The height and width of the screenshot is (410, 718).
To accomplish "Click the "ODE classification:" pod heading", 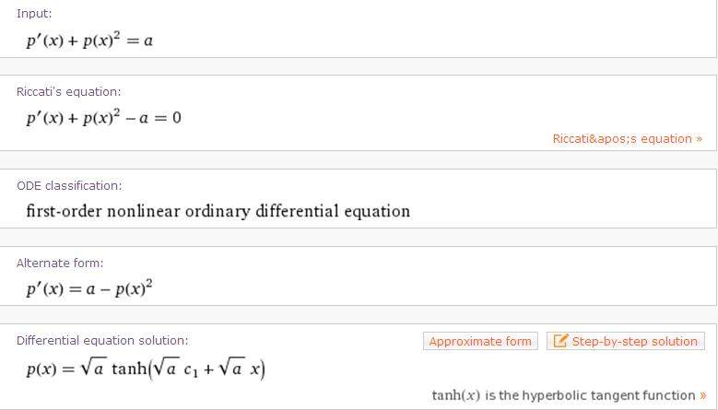I will [x=69, y=185].
